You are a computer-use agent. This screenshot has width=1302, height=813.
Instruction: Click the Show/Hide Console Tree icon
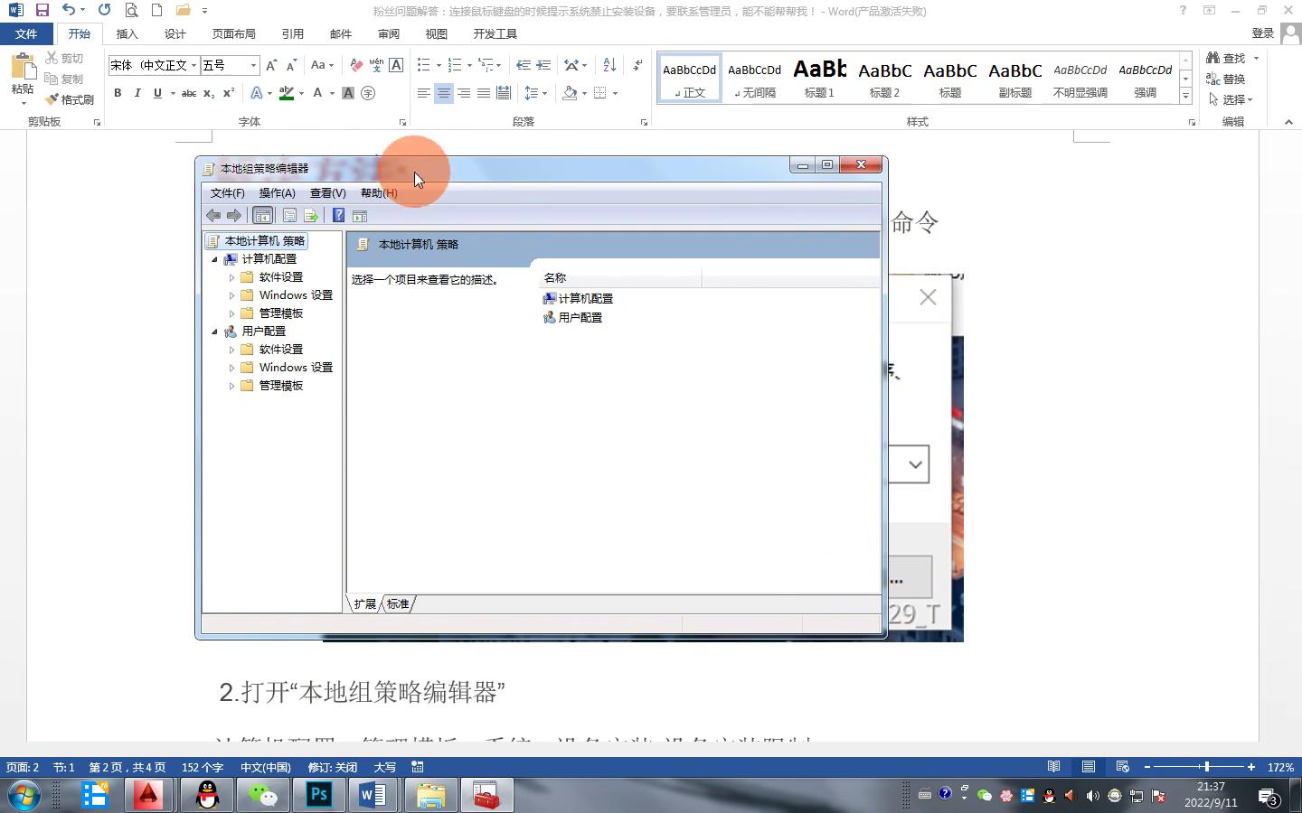pos(262,215)
